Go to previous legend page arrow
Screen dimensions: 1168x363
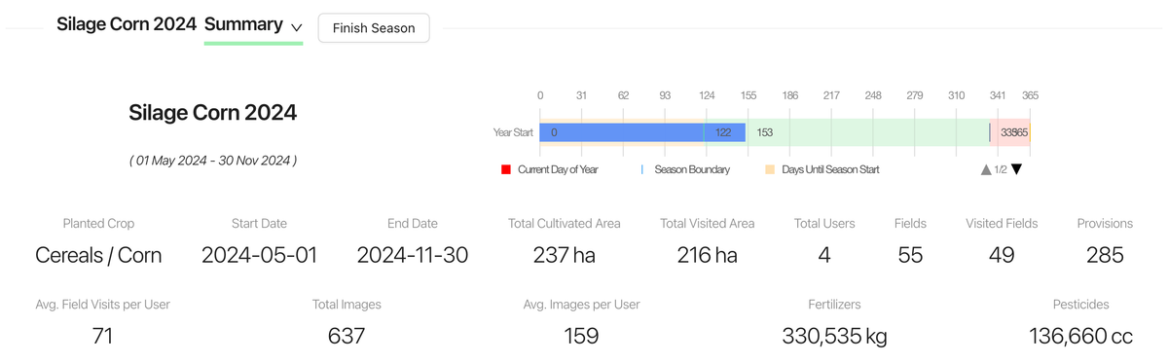point(986,169)
